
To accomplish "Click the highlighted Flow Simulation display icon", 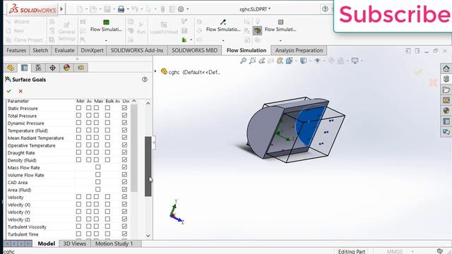I will 257,30.
